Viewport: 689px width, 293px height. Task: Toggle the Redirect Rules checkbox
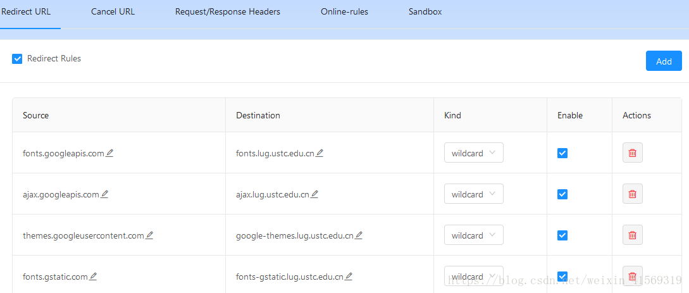17,59
